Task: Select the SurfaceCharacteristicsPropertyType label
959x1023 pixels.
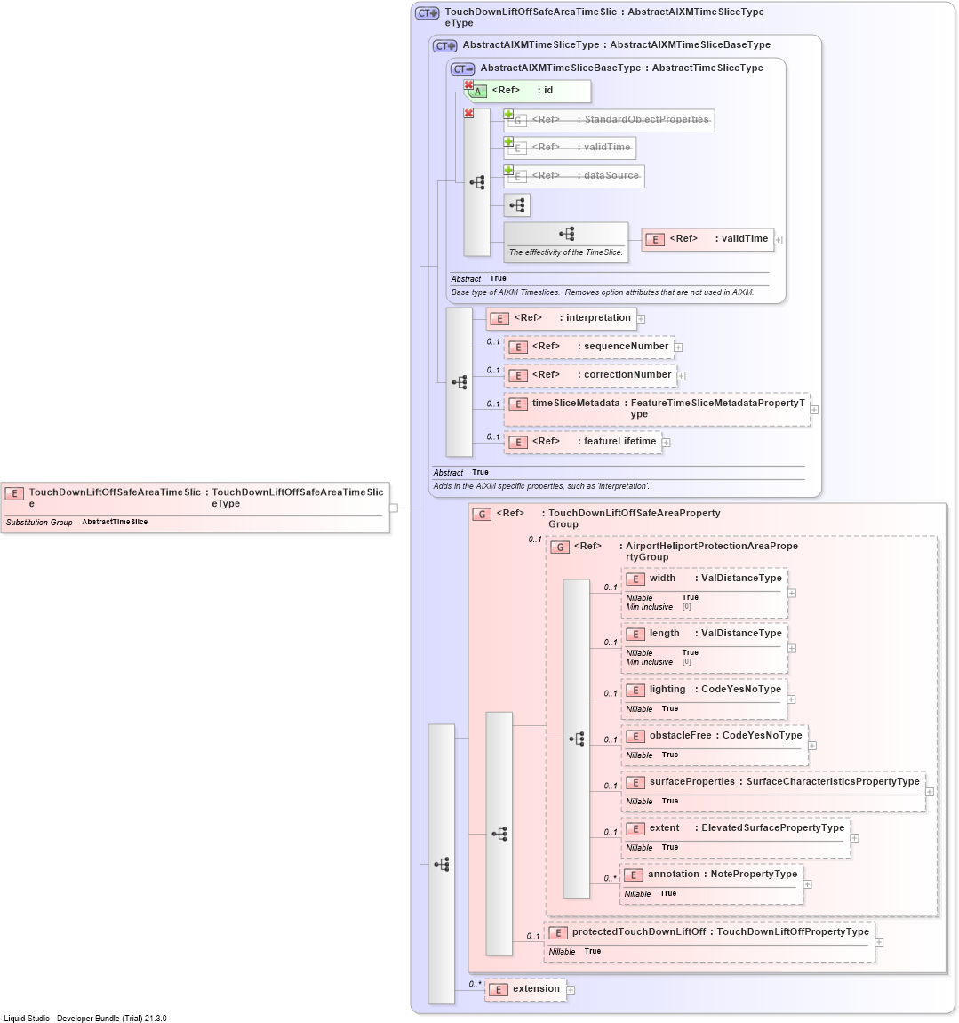Action: pos(833,781)
